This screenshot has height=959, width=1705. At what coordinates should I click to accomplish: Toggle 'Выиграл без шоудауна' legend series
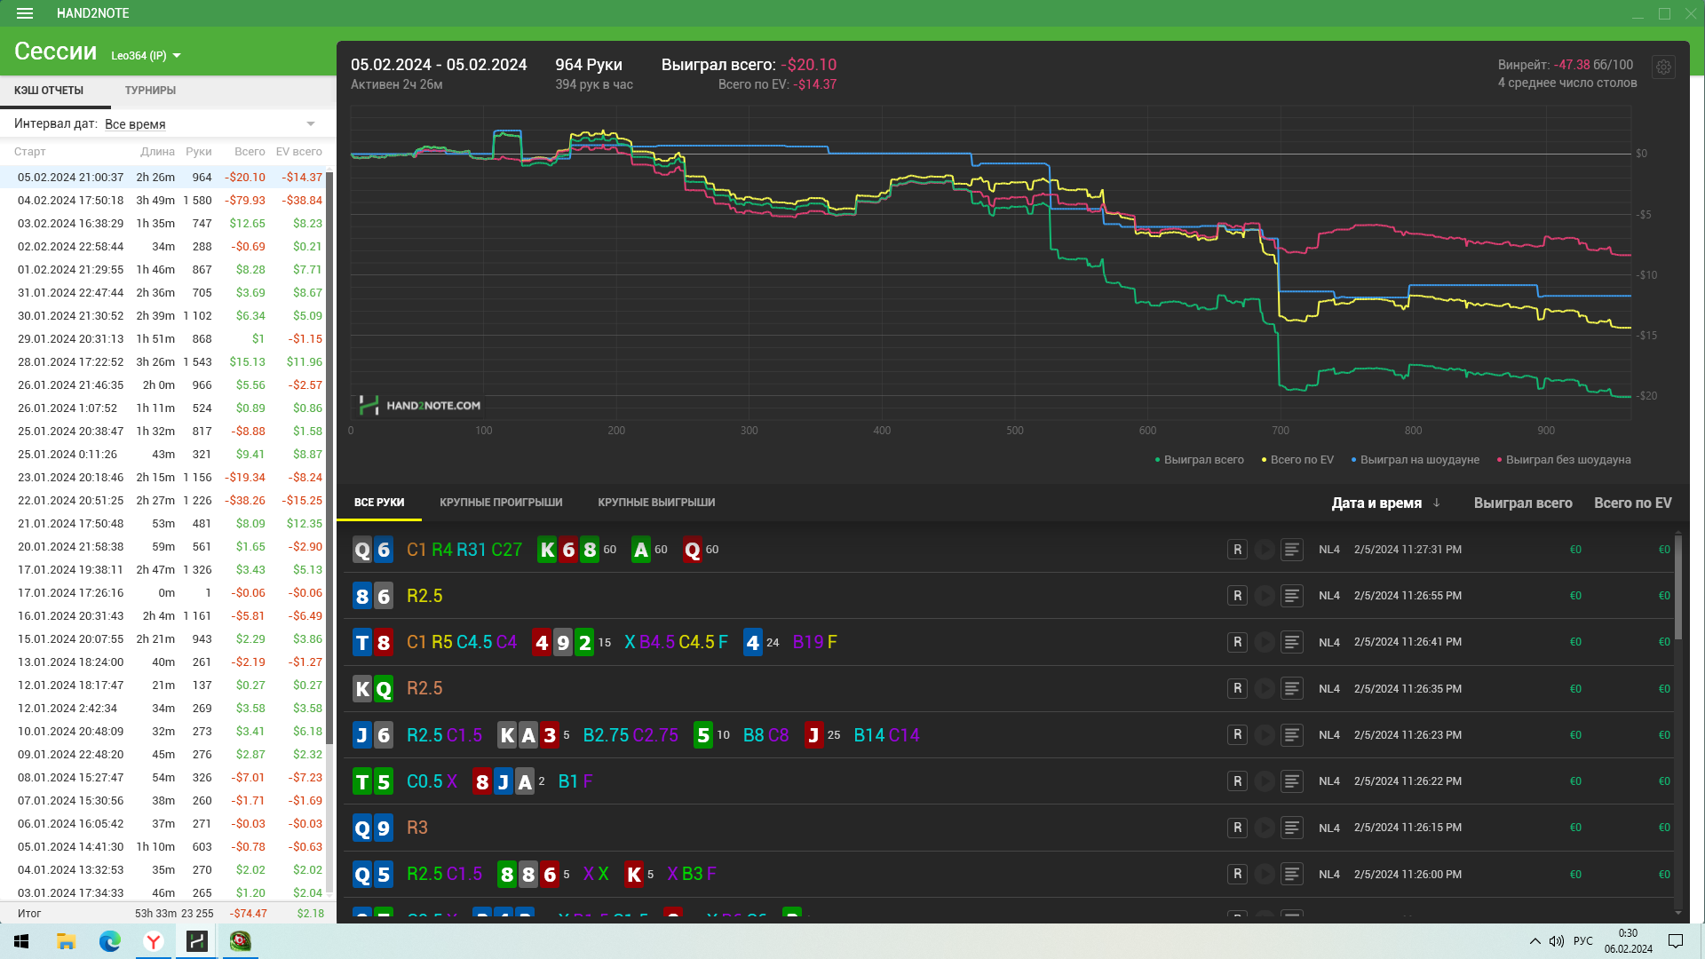click(x=1564, y=460)
